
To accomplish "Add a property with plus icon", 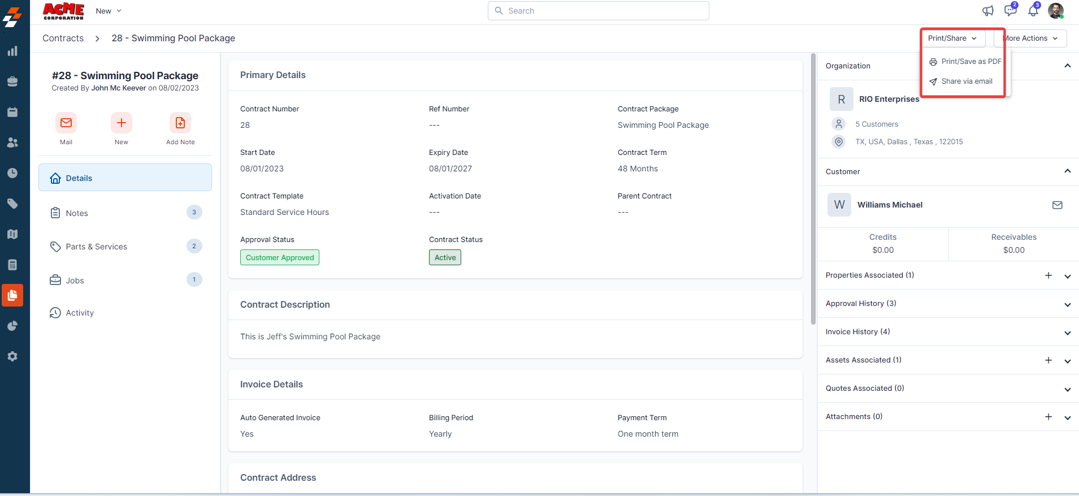I will (x=1048, y=275).
